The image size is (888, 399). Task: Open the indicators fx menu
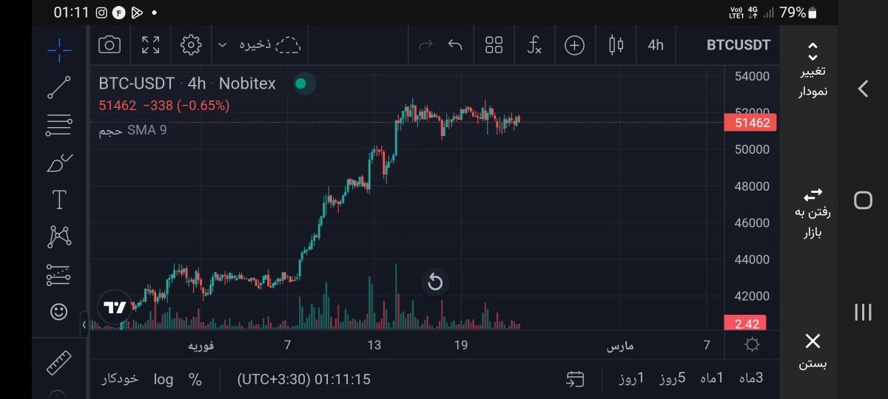[x=534, y=45]
